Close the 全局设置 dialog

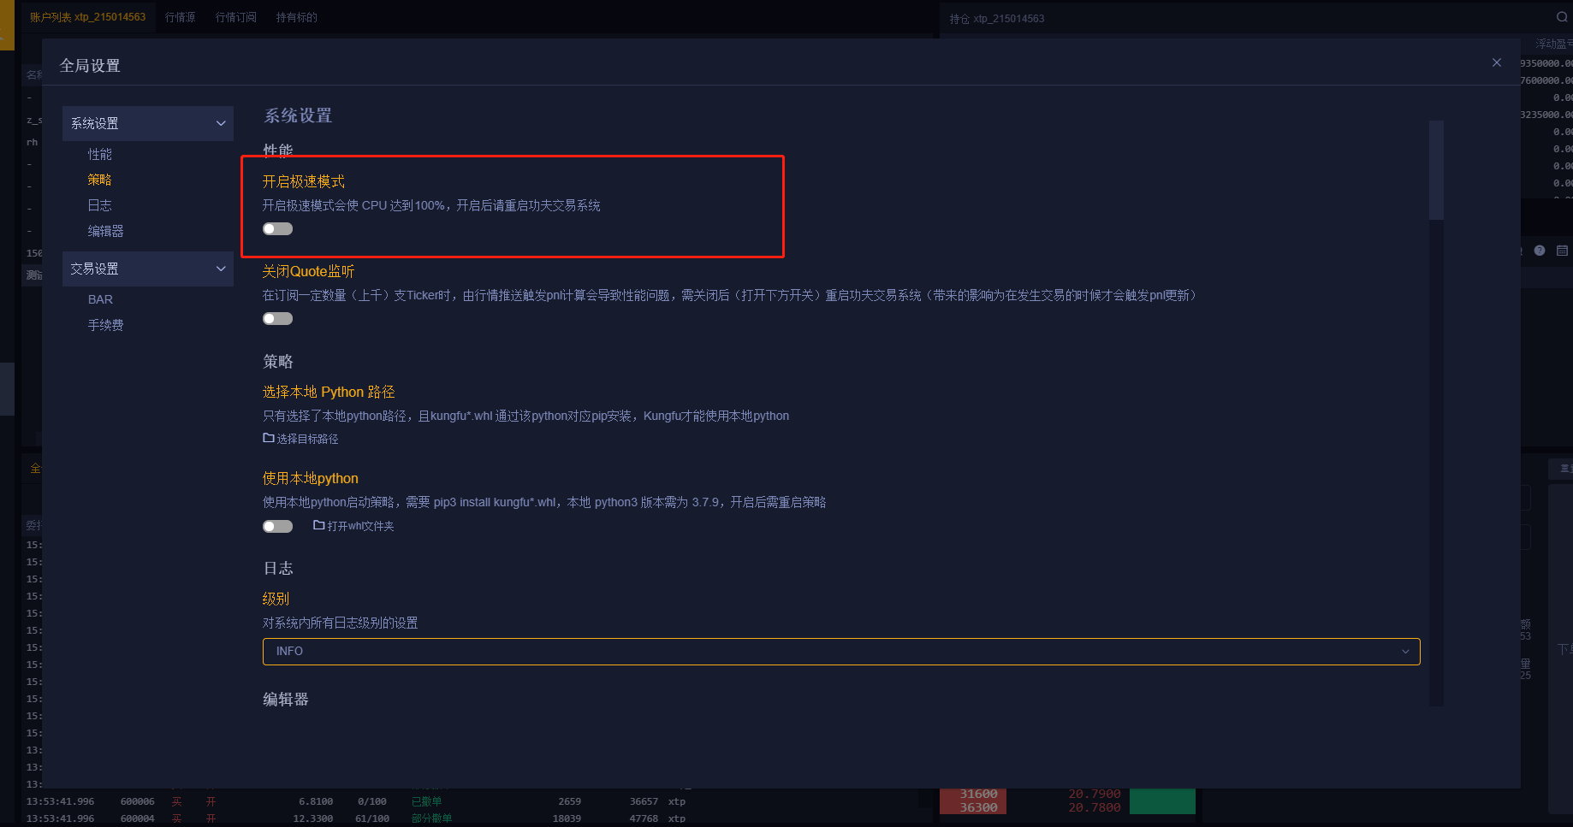1496,62
